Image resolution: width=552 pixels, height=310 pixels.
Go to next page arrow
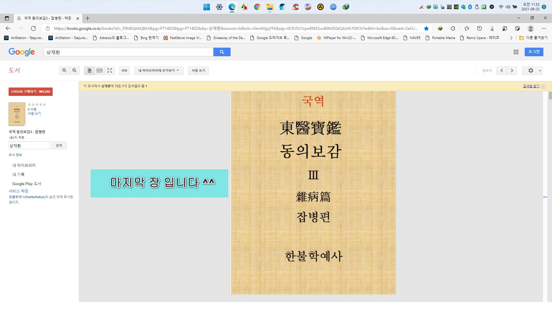(512, 71)
